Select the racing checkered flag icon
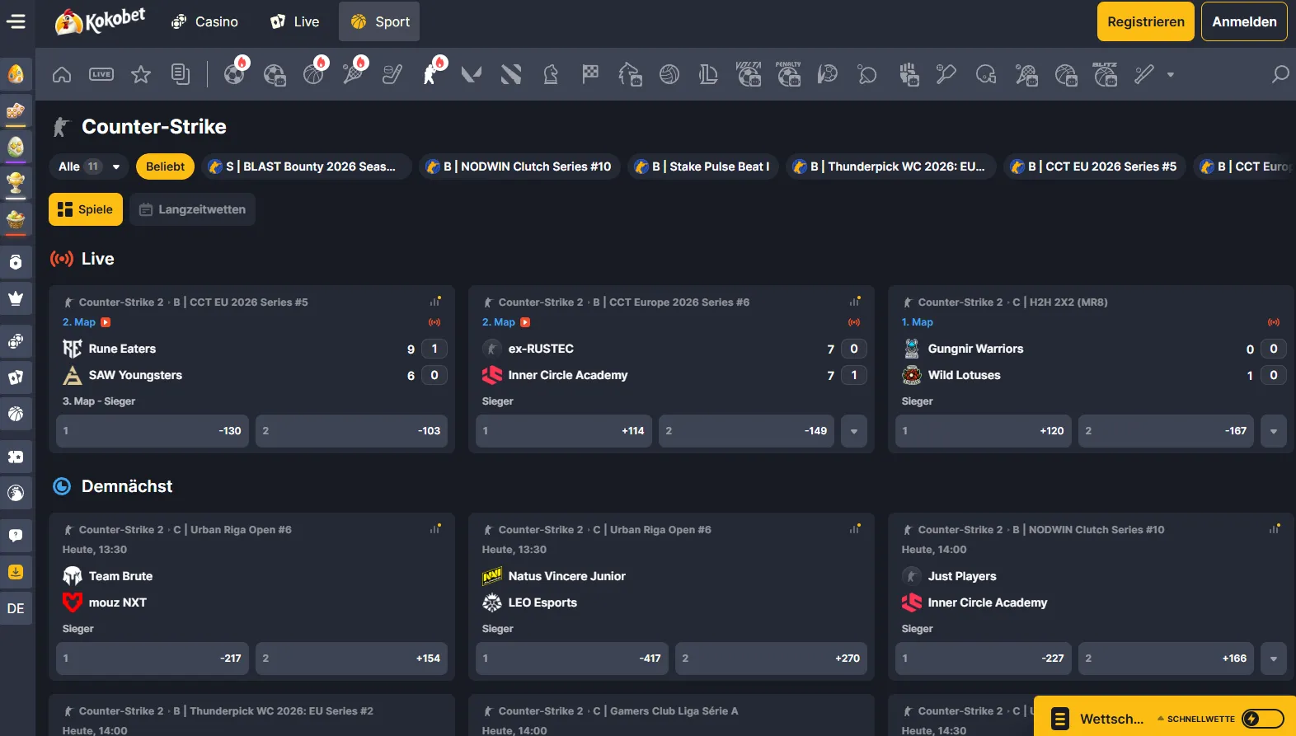The height and width of the screenshot is (736, 1296). tap(590, 74)
